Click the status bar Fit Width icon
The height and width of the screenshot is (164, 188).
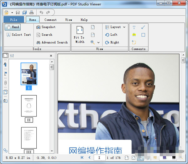[x=127, y=158]
